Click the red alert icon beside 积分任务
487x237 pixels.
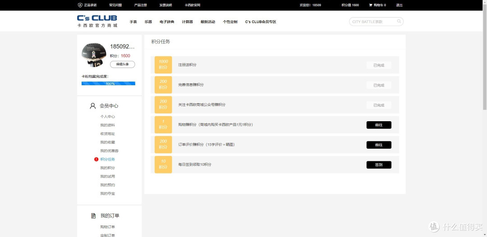coord(96,160)
